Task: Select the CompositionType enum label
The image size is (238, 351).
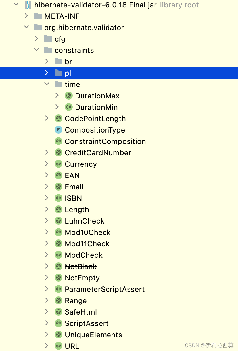Action: tap(95, 130)
